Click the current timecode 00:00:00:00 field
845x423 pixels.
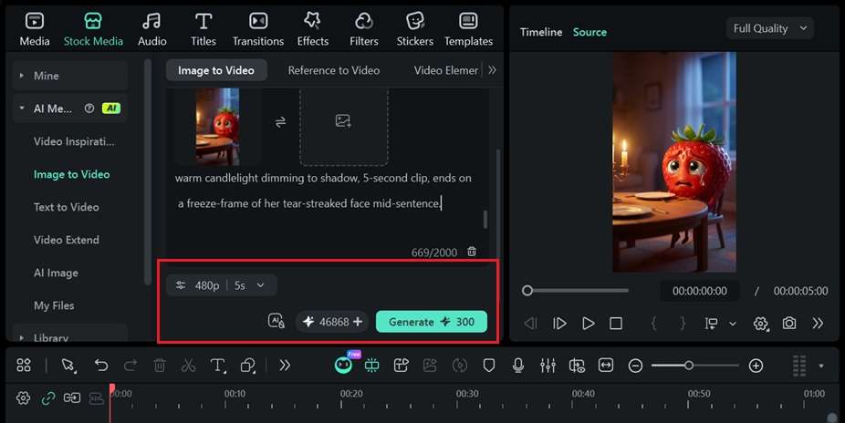pyautogui.click(x=700, y=291)
